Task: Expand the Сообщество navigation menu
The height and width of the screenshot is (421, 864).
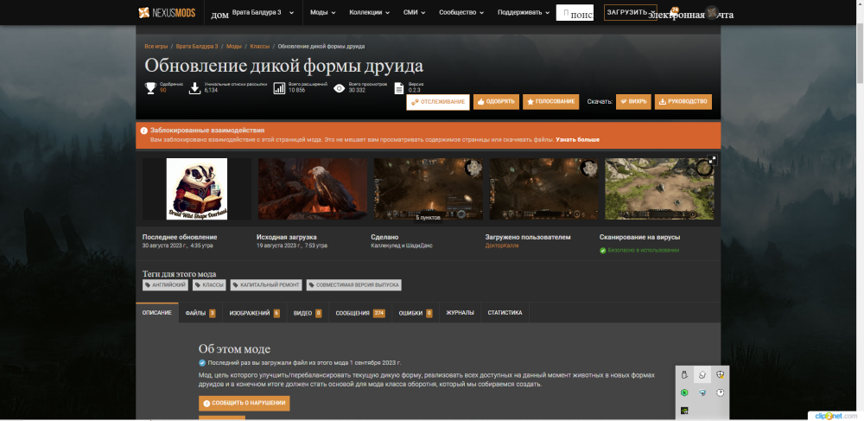Action: 461,13
